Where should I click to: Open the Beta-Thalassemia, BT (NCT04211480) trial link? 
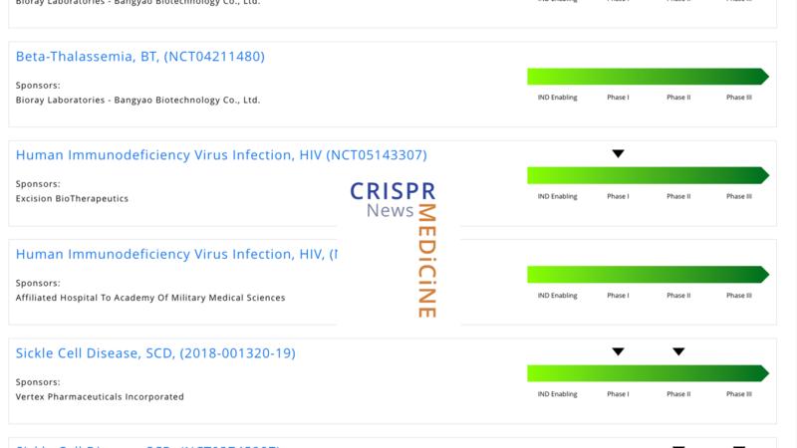click(140, 57)
